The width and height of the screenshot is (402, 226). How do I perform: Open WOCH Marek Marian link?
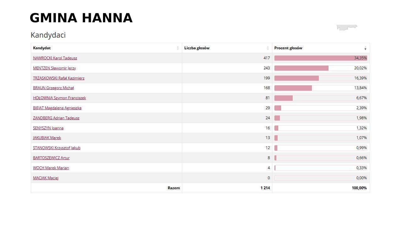51,168
